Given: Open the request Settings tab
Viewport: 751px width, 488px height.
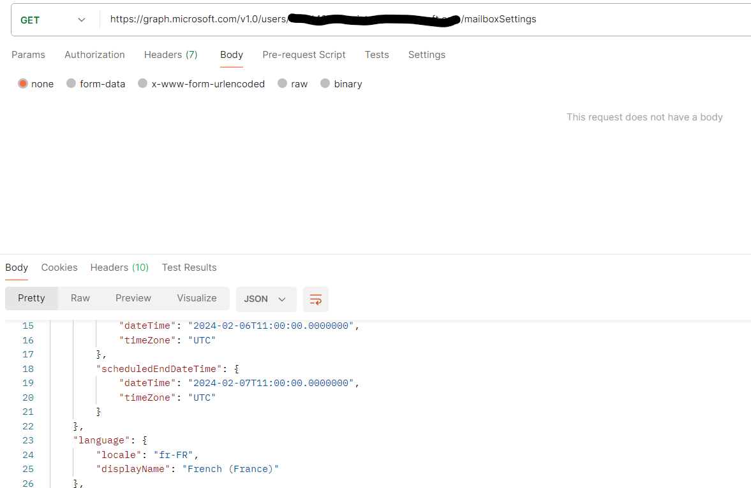Looking at the screenshot, I should coord(426,55).
